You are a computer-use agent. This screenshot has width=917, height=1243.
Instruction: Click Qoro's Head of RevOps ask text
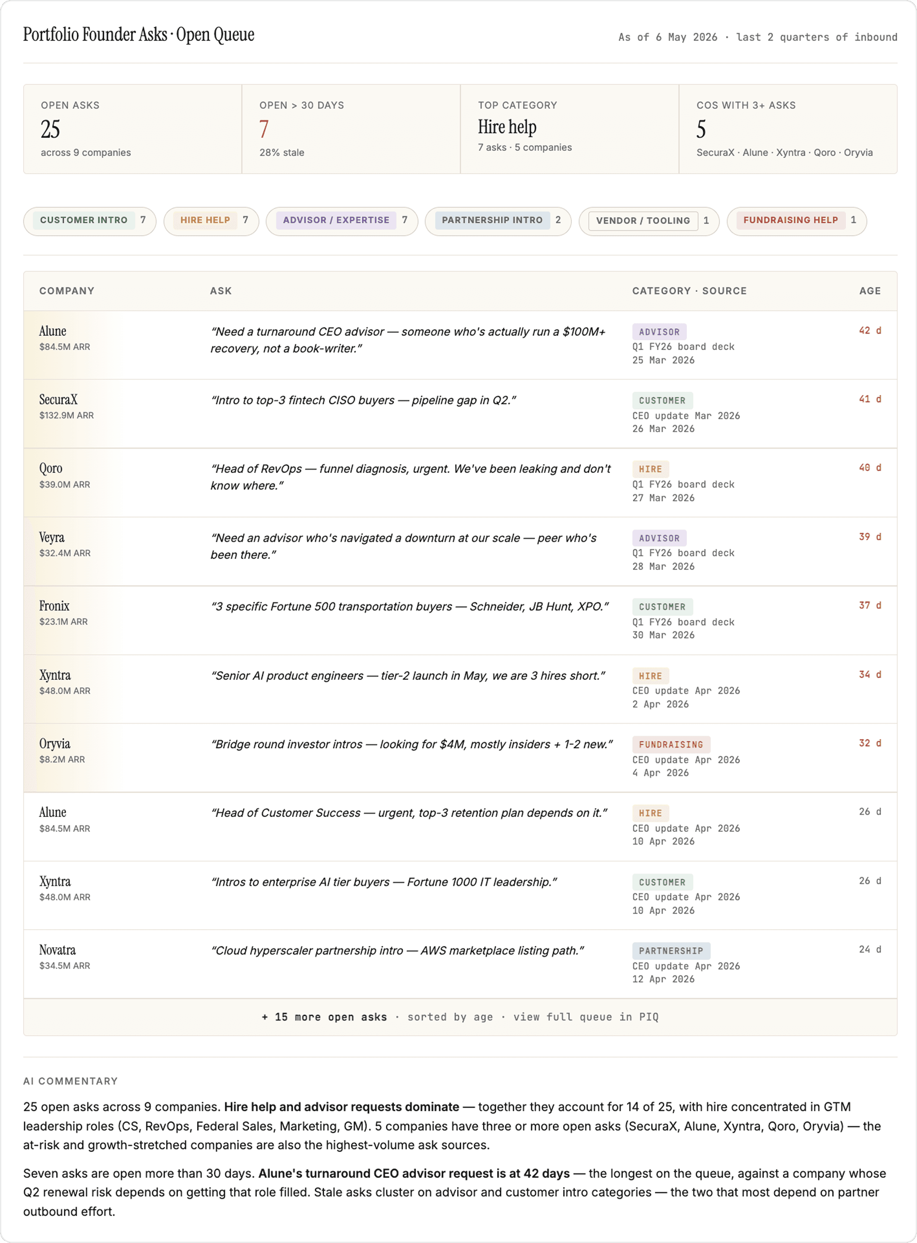coord(410,477)
